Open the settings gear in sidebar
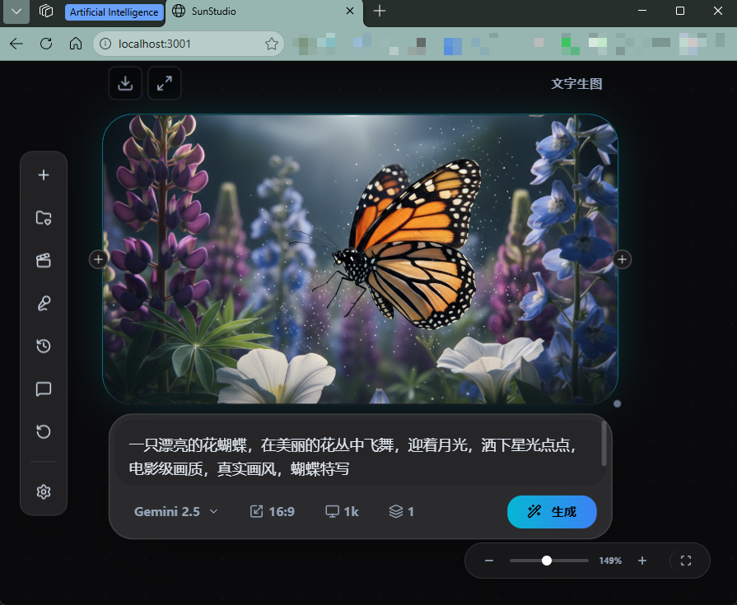Screen dimensions: 737x605 [44, 491]
